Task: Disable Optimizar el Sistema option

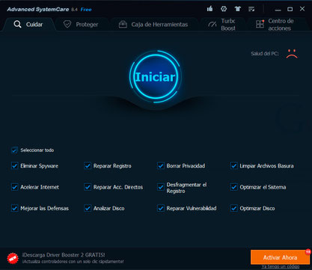Action: [233, 187]
